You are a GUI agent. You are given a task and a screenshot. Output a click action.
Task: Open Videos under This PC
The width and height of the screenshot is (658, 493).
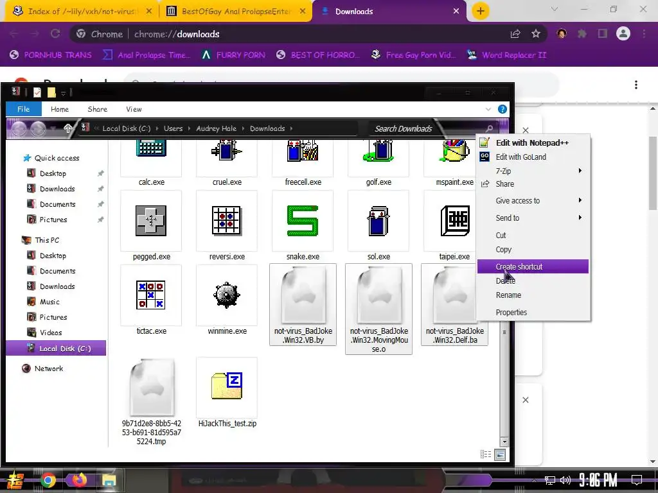50,333
